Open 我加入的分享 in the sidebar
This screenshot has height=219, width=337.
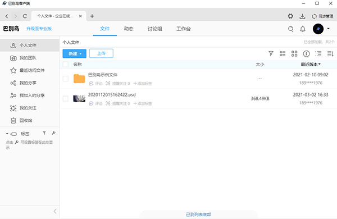coord(30,95)
